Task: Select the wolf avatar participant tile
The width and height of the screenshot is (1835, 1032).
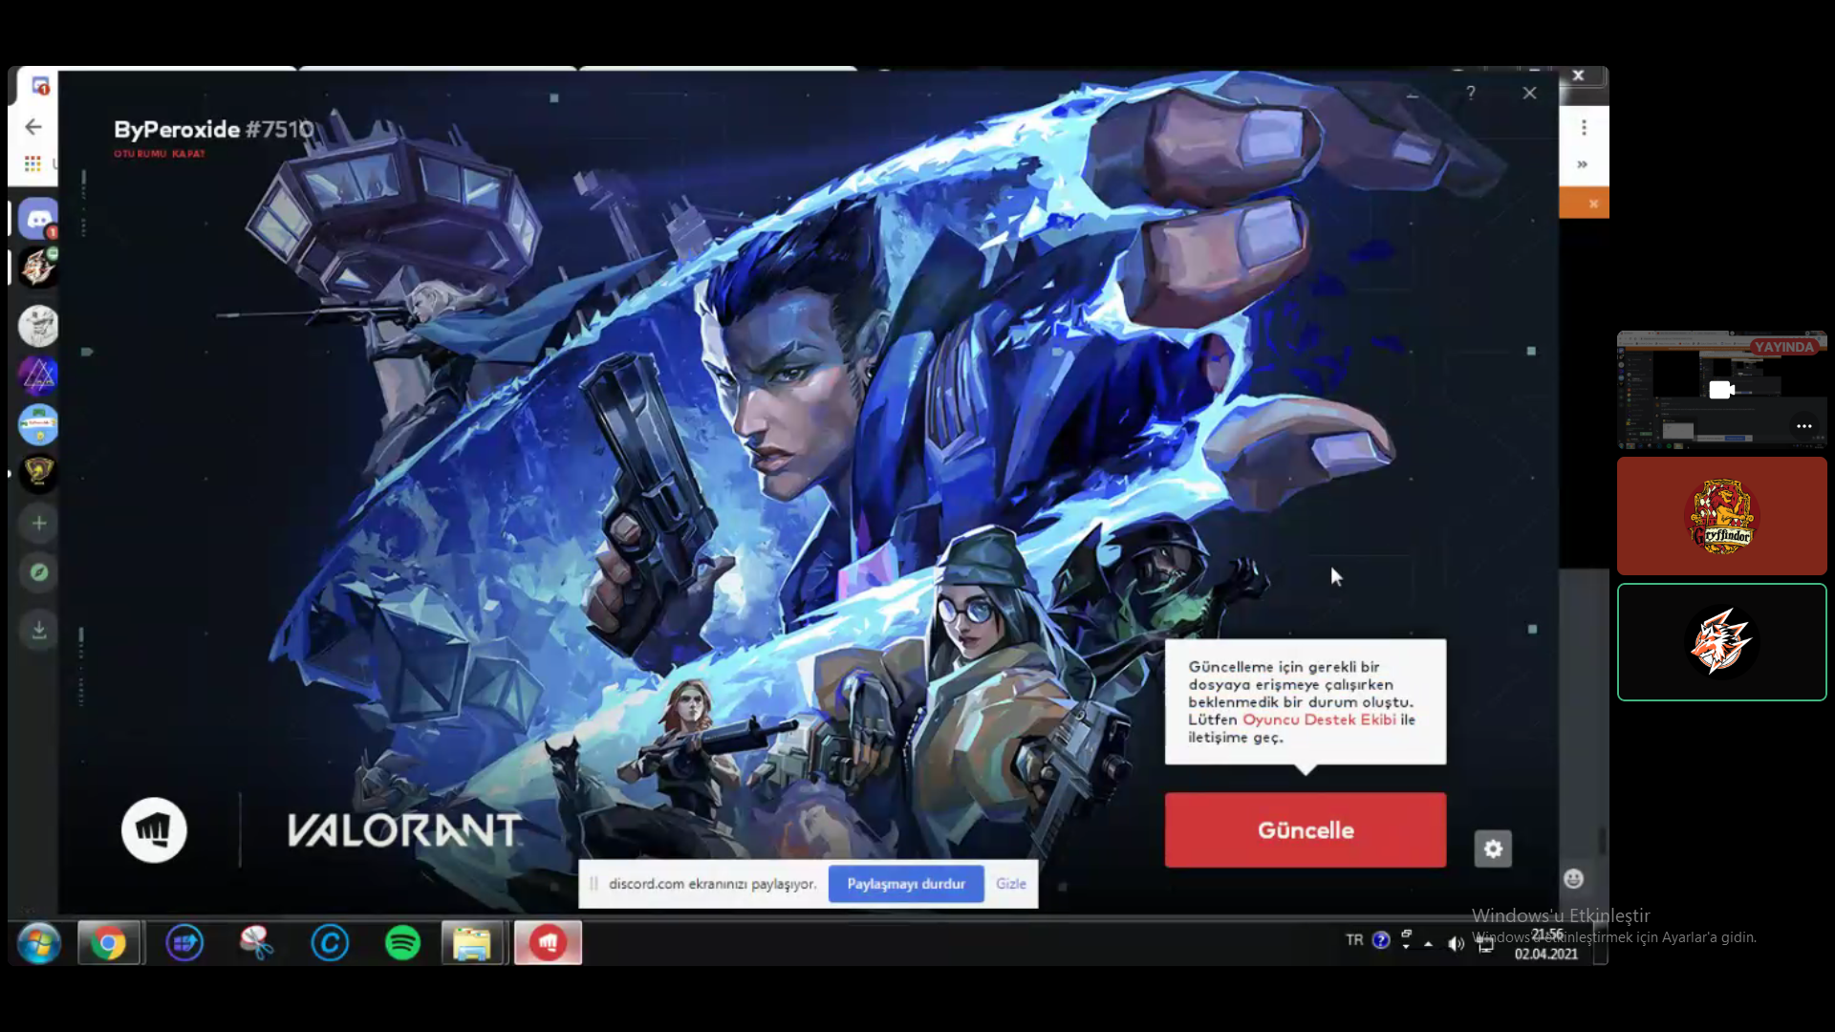Action: click(x=1721, y=642)
